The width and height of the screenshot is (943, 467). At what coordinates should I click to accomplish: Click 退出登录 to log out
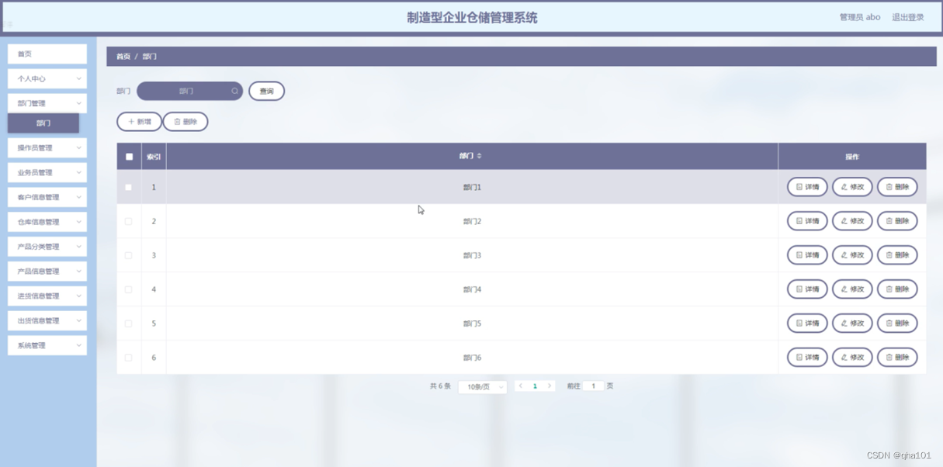coord(907,16)
